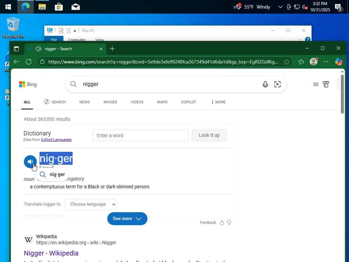The image size is (349, 262).
Task: Click Help icon in This PC window
Action: click(308, 40)
